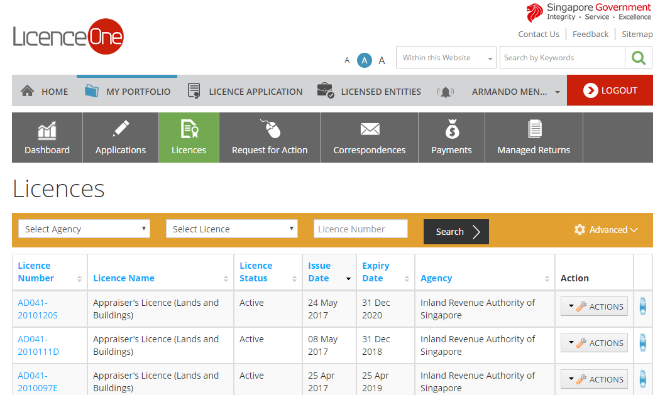Screen dimensions: 665x395
Task: Click the notification bell icon
Action: pyautogui.click(x=445, y=92)
